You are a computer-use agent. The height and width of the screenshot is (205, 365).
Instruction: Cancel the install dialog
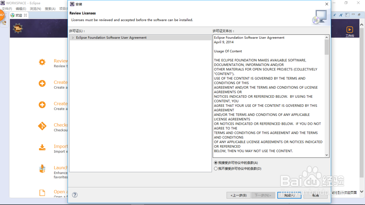pos(315,195)
